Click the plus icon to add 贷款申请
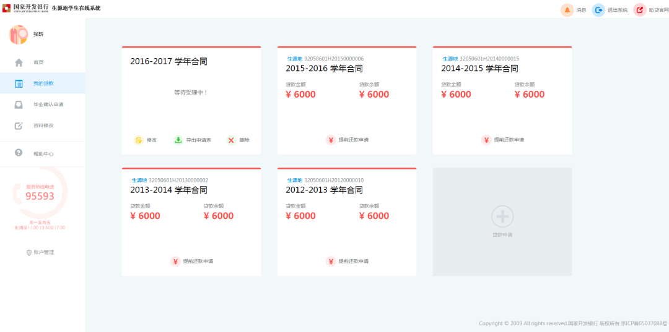The height and width of the screenshot is (332, 669). point(502,216)
